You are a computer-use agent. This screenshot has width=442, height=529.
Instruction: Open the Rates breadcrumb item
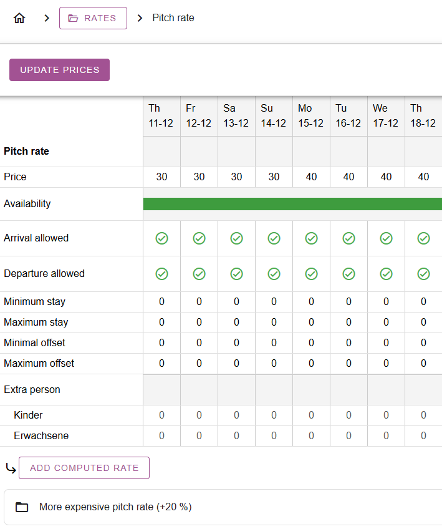pyautogui.click(x=93, y=18)
